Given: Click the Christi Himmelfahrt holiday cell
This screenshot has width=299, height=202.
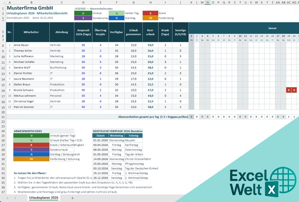Looking at the screenshot, I should click(138, 159).
